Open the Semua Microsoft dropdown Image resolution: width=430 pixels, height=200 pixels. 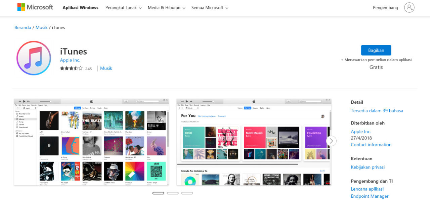(x=210, y=8)
